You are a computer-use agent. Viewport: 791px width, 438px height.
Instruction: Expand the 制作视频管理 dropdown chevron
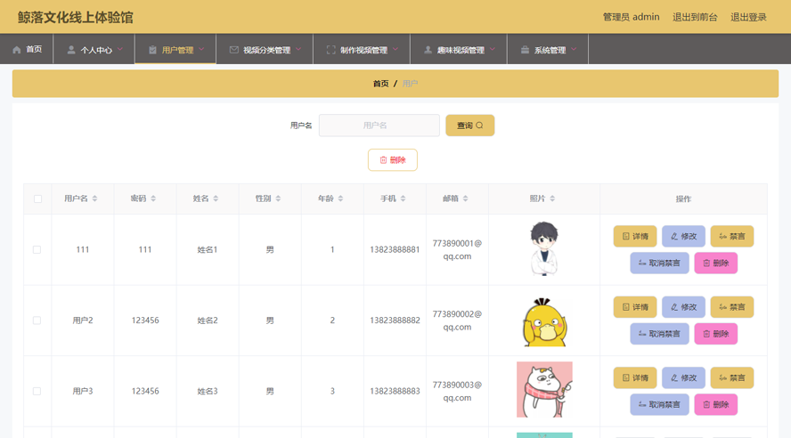tap(395, 49)
